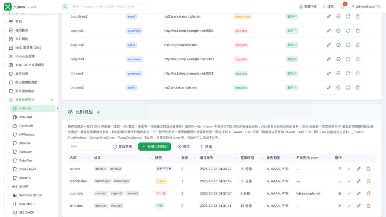Delete the branch-ns2 server
The image size is (386, 217).
pyautogui.click(x=358, y=17)
